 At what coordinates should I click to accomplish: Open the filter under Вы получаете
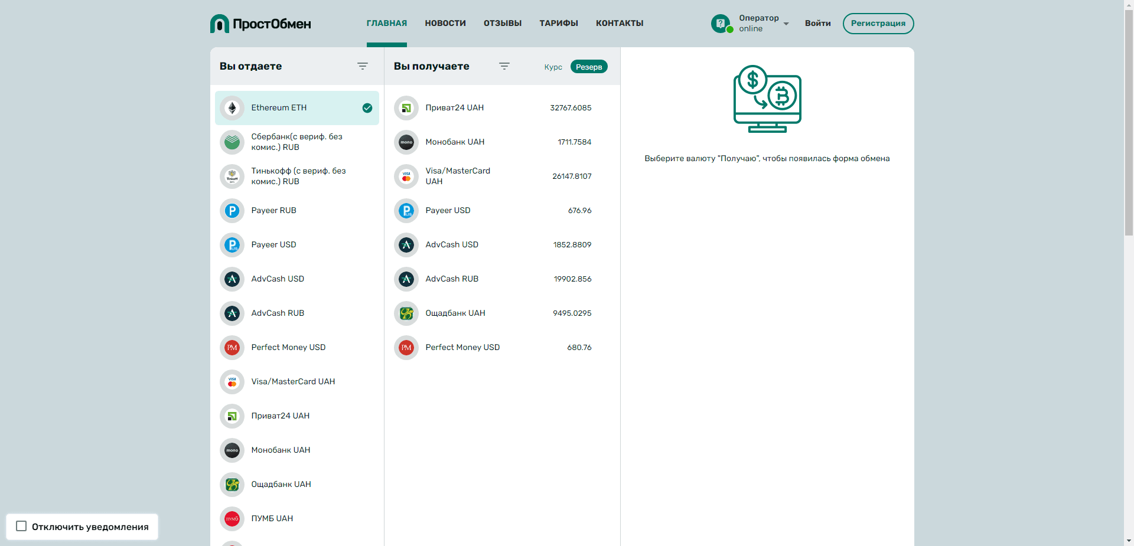(x=504, y=66)
